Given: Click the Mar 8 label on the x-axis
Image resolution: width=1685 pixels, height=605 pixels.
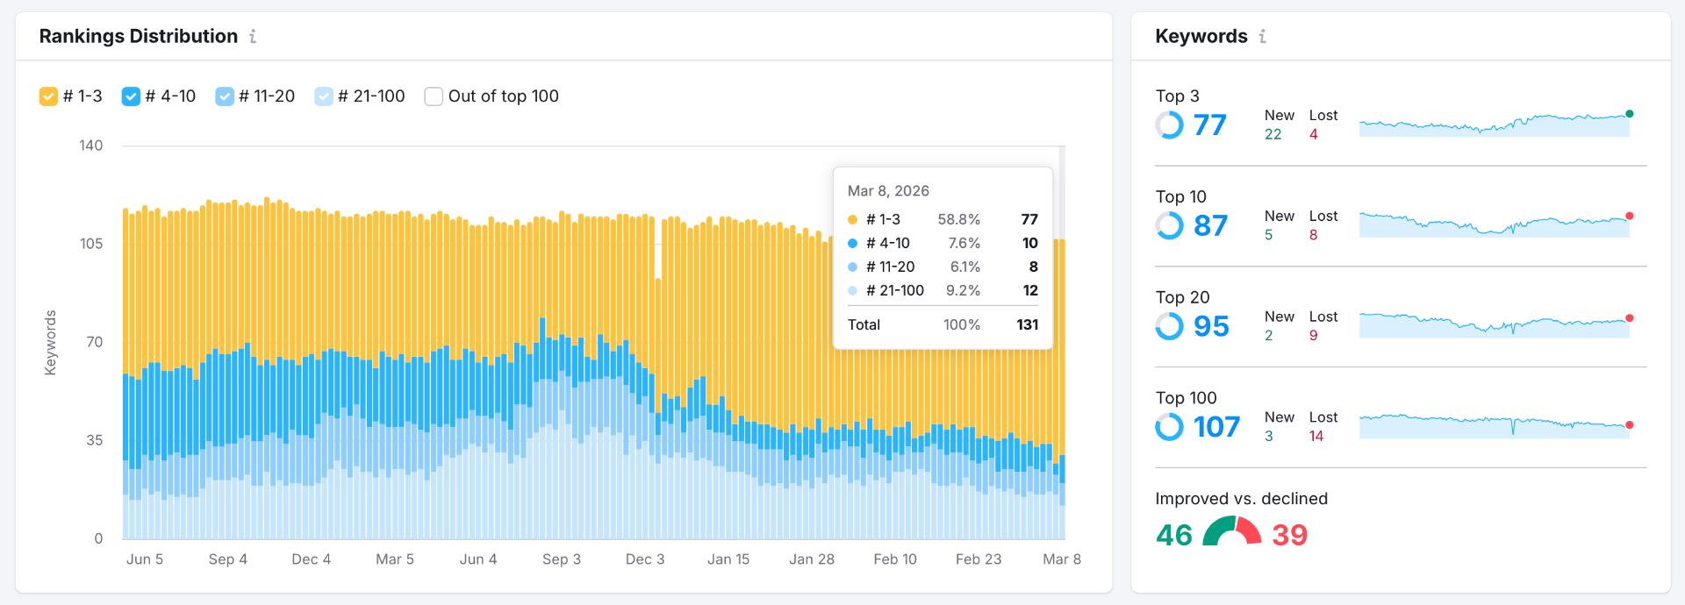Looking at the screenshot, I should [1062, 559].
